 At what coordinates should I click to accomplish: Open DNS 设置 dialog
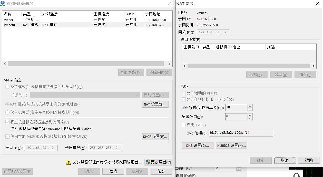click(x=197, y=145)
